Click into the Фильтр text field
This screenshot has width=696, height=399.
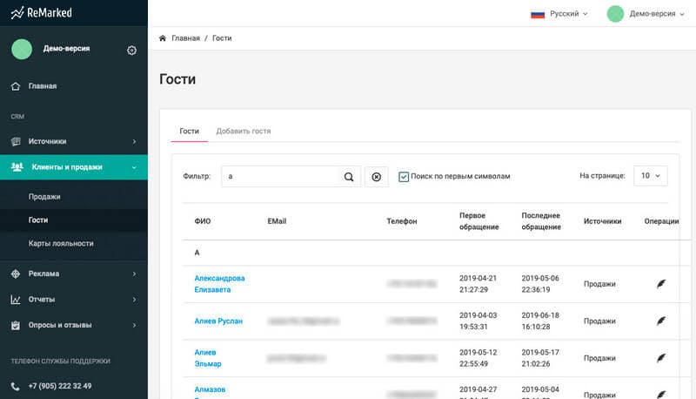[282, 176]
